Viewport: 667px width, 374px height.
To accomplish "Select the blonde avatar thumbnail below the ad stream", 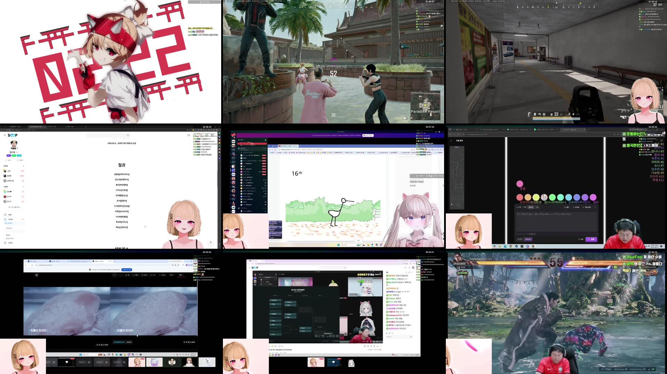I will [137, 362].
